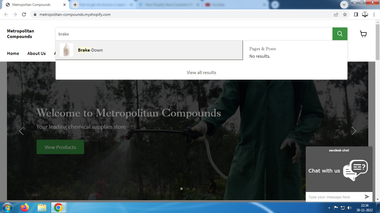Image resolution: width=380 pixels, height=213 pixels.
Task: Show the previous slide with the left arrow
Action: 21,131
